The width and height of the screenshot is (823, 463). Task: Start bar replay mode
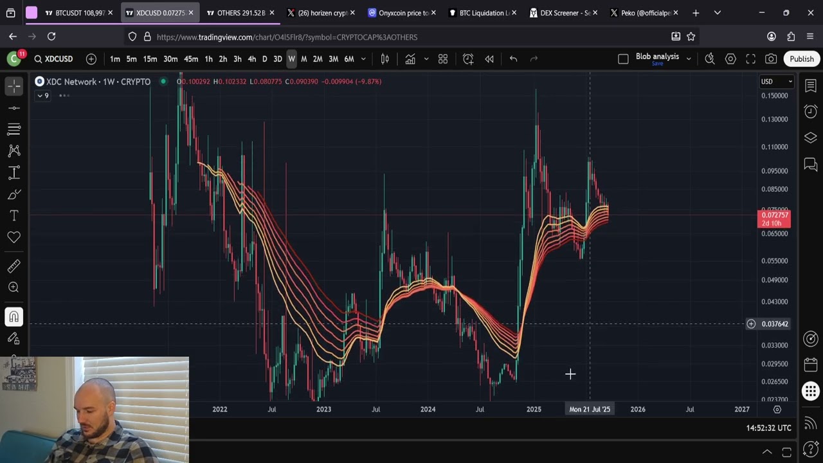489,59
